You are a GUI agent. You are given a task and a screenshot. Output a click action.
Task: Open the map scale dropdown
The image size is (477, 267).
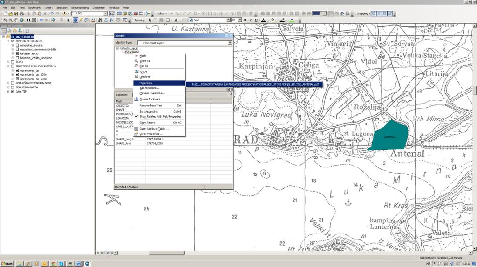click(x=106, y=13)
